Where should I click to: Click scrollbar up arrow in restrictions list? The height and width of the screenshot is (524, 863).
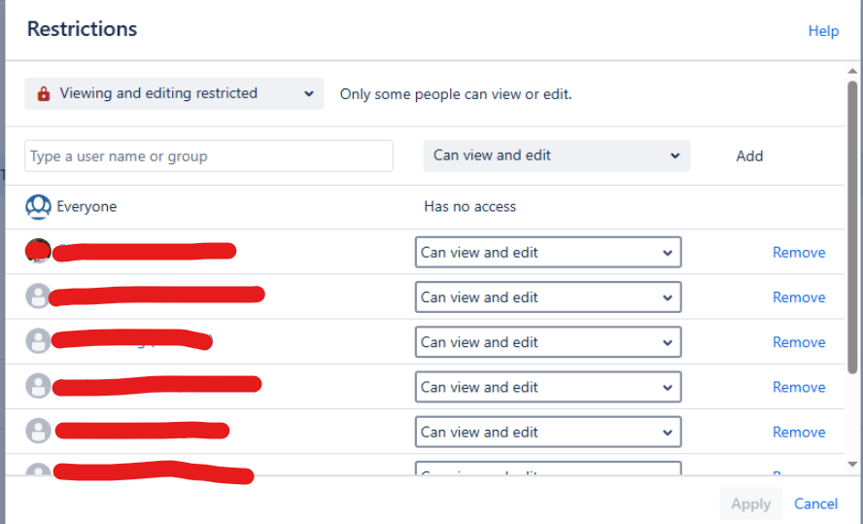(852, 71)
